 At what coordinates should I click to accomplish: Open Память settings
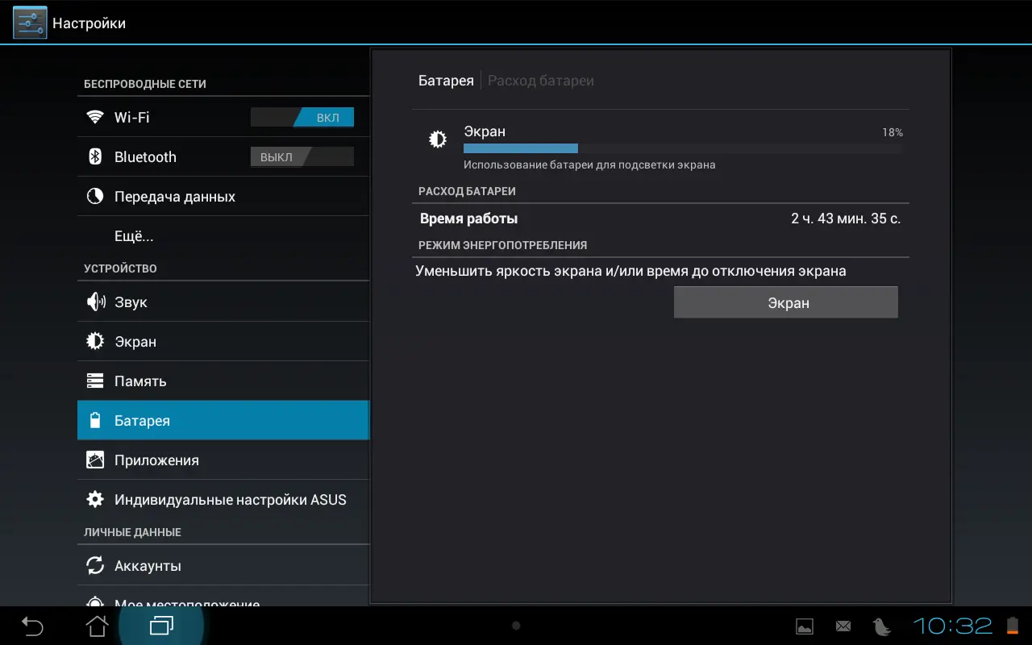[x=223, y=381]
